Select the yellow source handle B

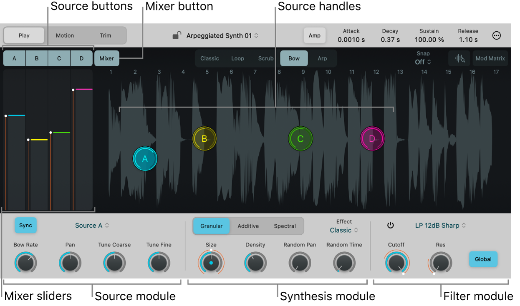(204, 139)
